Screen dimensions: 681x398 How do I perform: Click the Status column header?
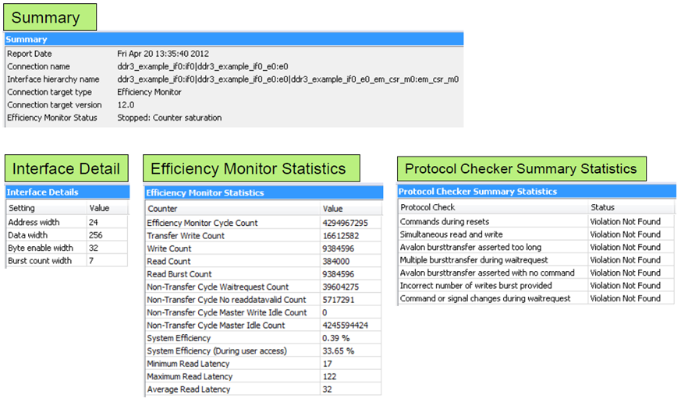pyautogui.click(x=602, y=207)
